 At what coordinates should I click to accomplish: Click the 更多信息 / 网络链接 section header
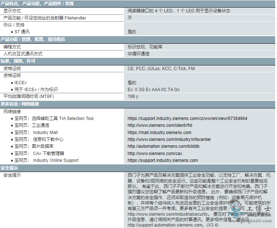click(x=138, y=104)
